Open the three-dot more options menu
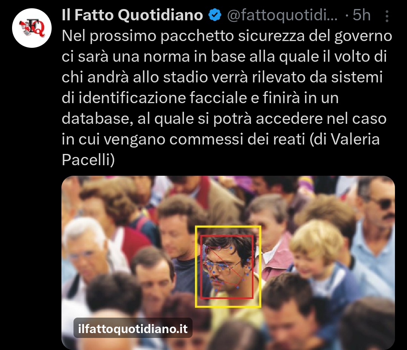 click(x=387, y=16)
